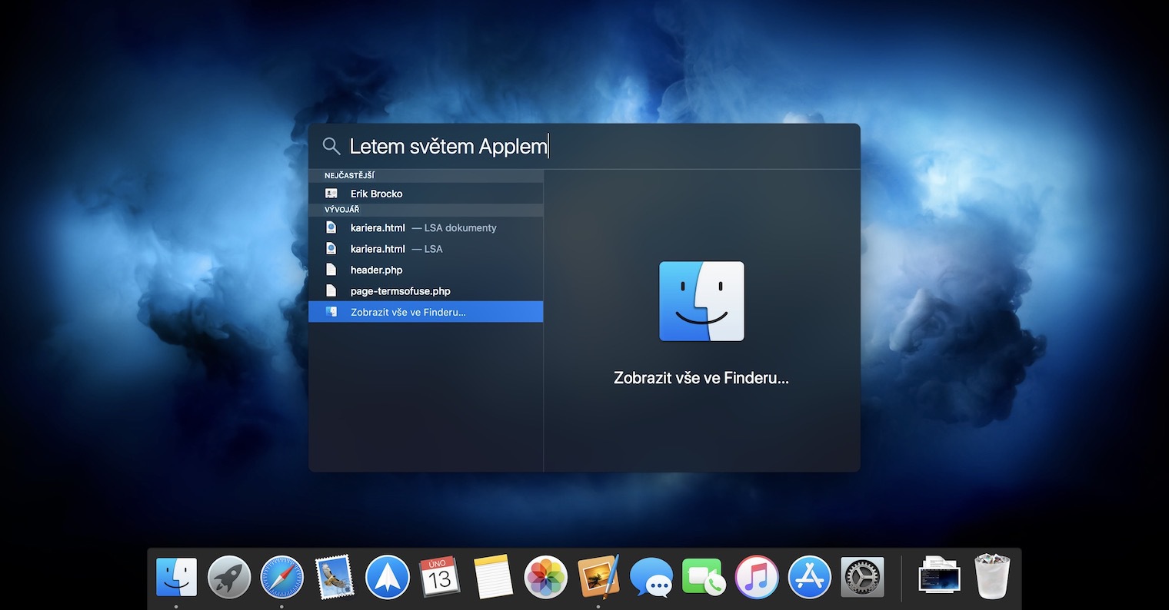
Task: Click the Spotlight search field text
Action: pyautogui.click(x=448, y=146)
